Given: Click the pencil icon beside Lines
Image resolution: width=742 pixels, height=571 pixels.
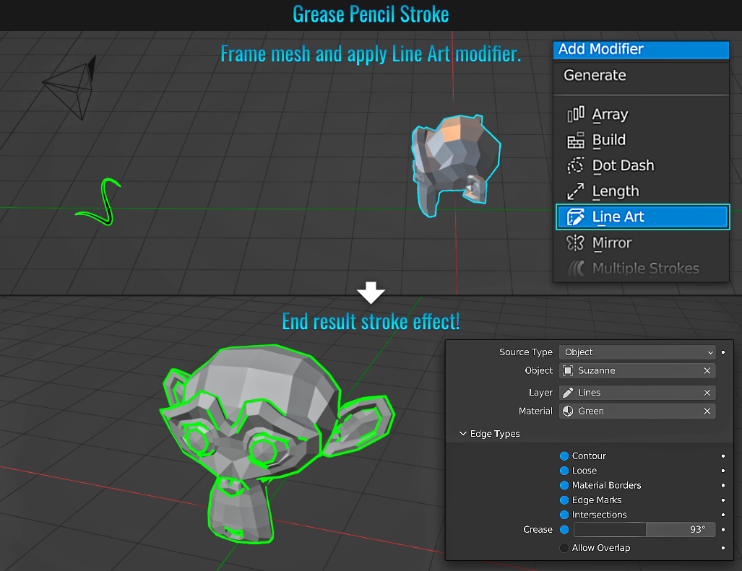Looking at the screenshot, I should point(568,393).
